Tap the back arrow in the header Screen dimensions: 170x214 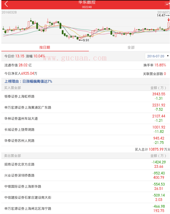tap(6, 4)
